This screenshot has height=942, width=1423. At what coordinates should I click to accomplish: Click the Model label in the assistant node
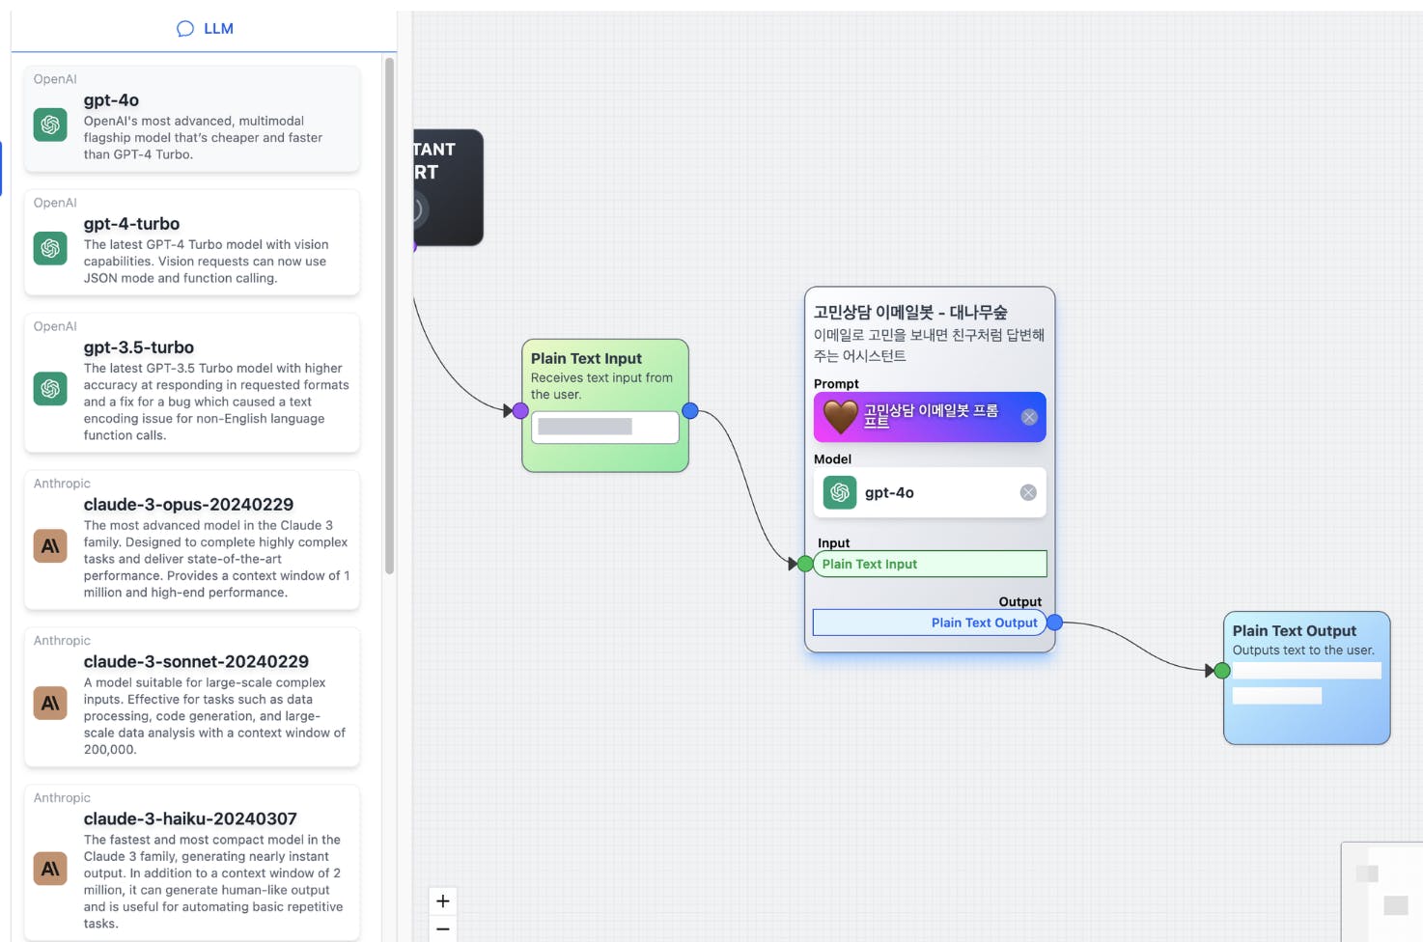tap(832, 459)
